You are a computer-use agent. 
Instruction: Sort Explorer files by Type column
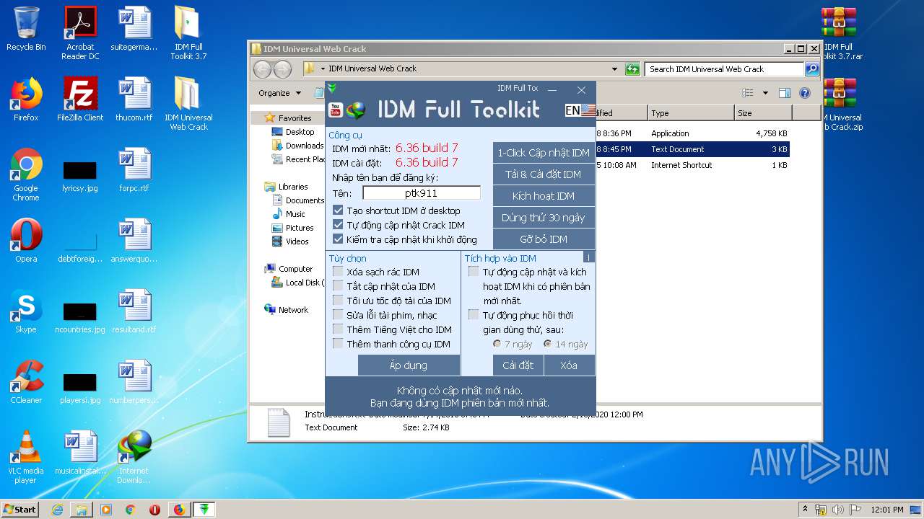[690, 113]
